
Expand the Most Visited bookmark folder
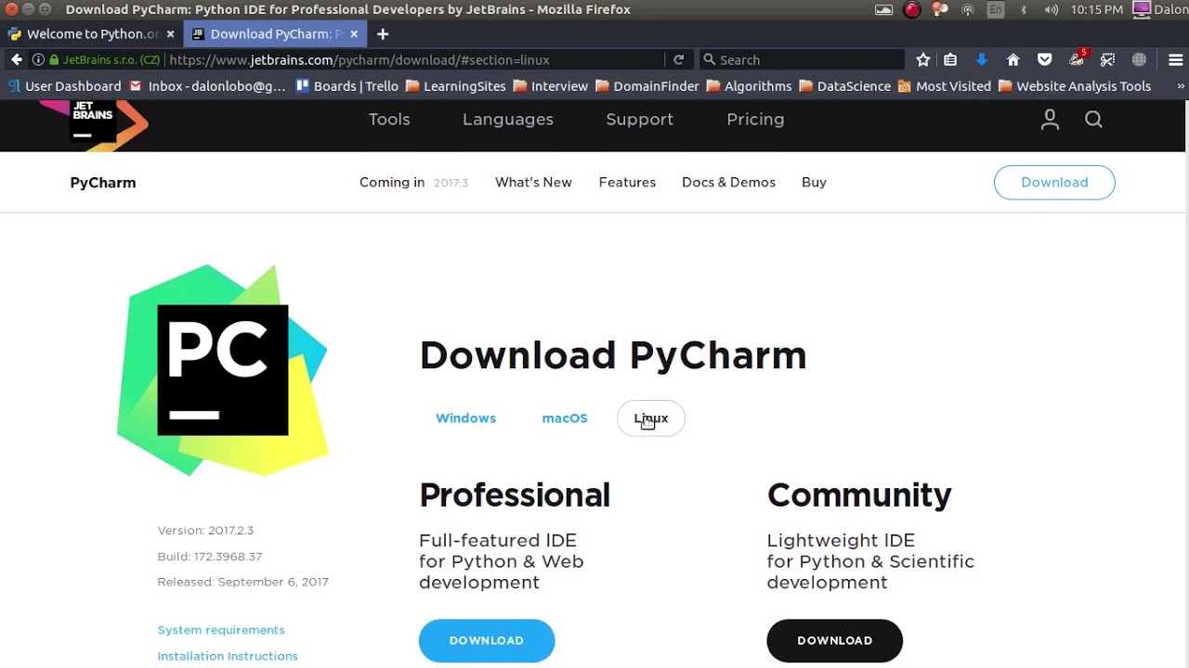pyautogui.click(x=944, y=86)
